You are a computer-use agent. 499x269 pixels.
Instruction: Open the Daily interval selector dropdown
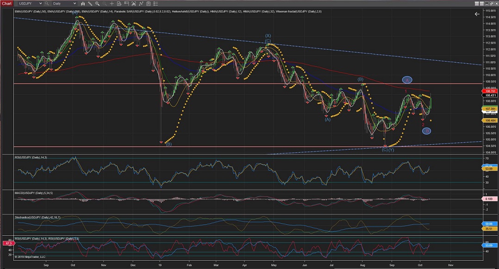click(x=64, y=4)
